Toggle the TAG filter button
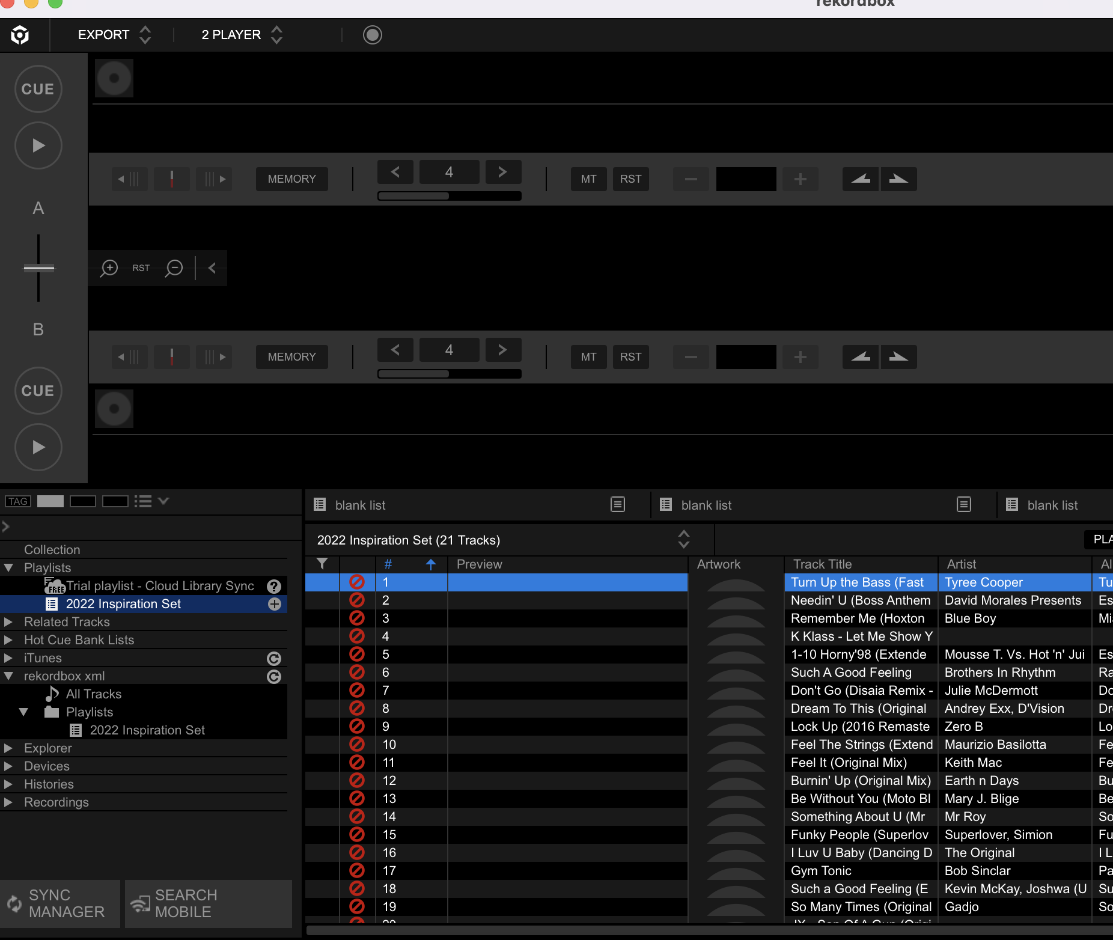Screen dimensions: 1113x940 [17, 501]
